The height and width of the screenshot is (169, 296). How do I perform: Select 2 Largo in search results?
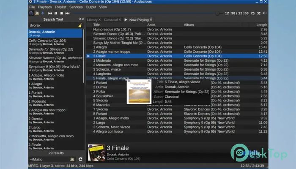[55, 129]
